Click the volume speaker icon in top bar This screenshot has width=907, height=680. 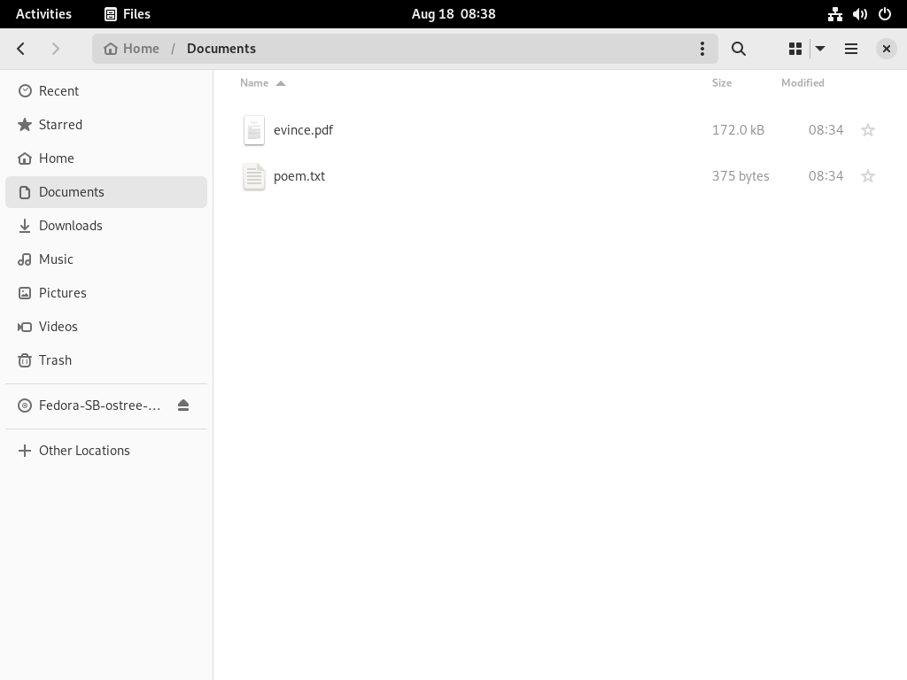(859, 14)
